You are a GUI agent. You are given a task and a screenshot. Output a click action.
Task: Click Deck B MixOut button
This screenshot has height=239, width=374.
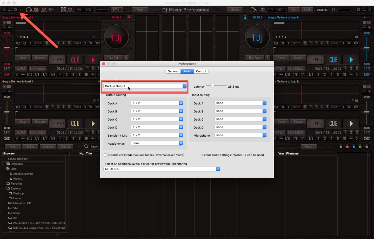[335, 43]
